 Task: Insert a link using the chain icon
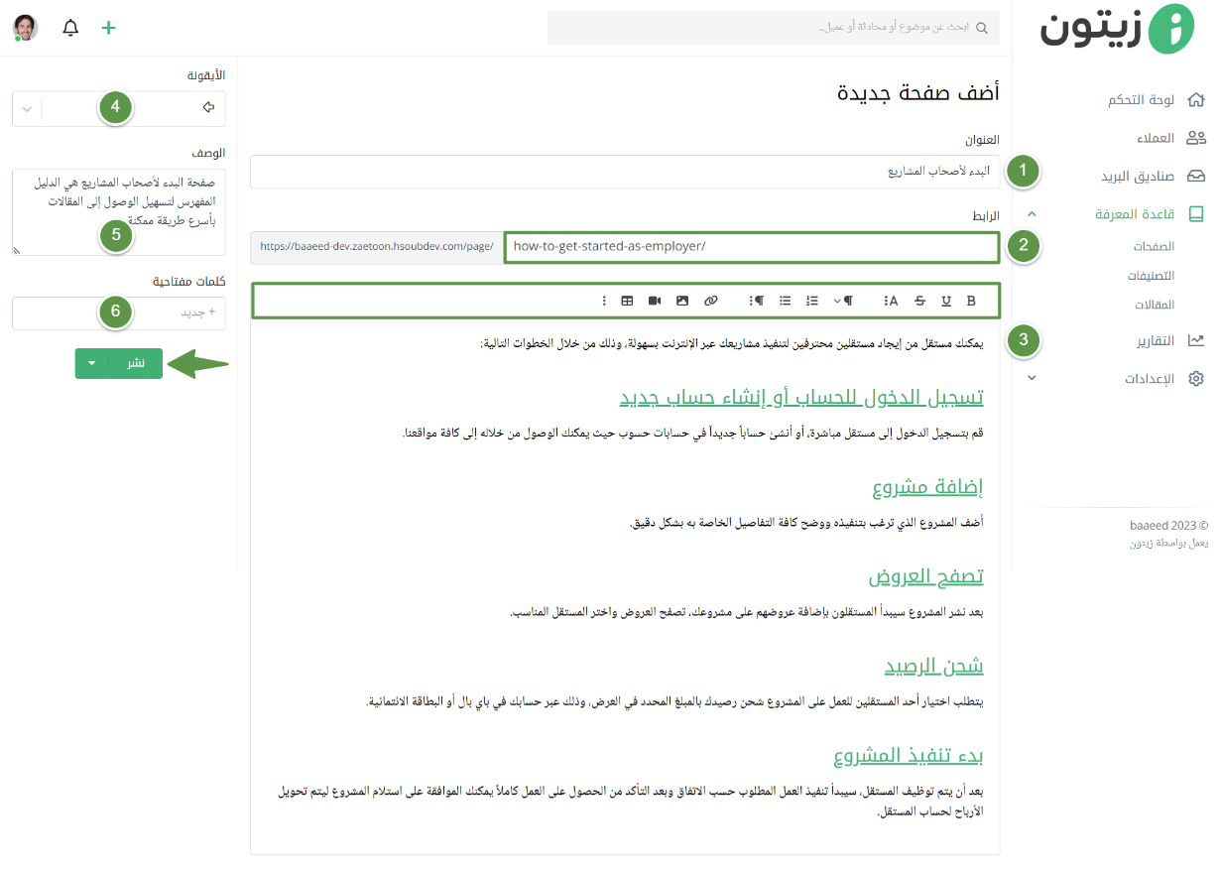click(x=710, y=301)
